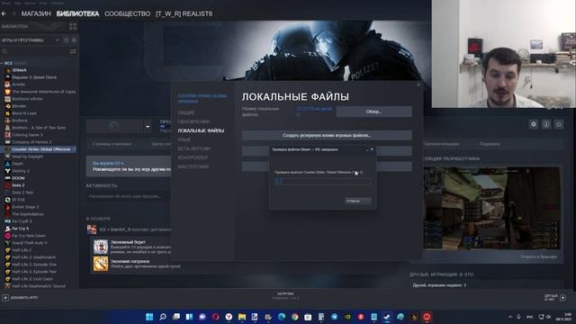Select Company of Heroes 2 entry
Image resolution: width=576 pixels, height=324 pixels.
point(31,142)
